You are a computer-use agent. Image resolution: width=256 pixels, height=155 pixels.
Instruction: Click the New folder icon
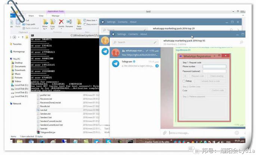click(x=79, y=24)
